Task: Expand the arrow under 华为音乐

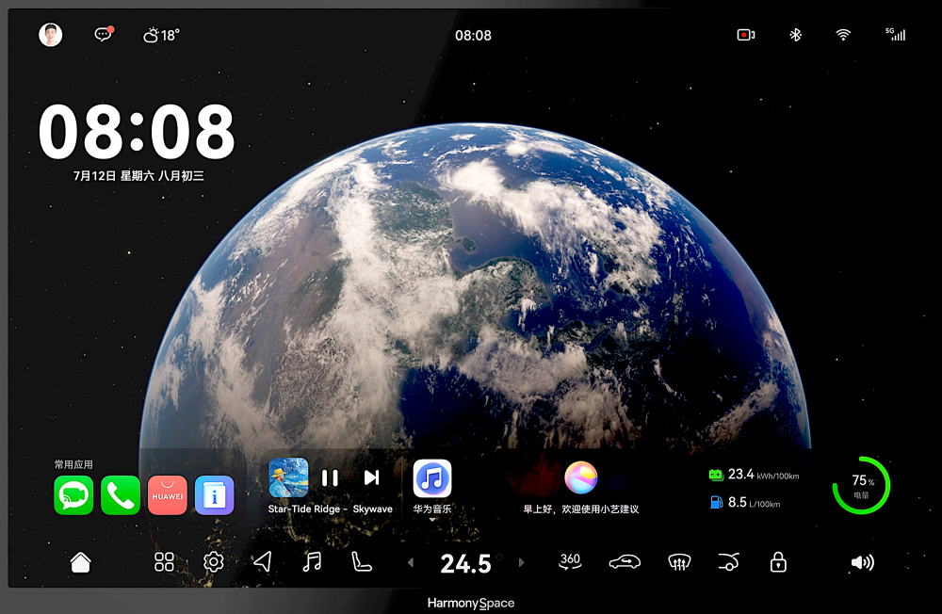Action: pyautogui.click(x=432, y=520)
